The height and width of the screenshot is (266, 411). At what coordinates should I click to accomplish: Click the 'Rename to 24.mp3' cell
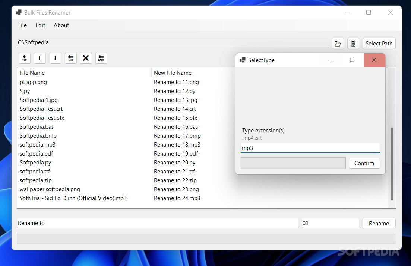(177, 198)
